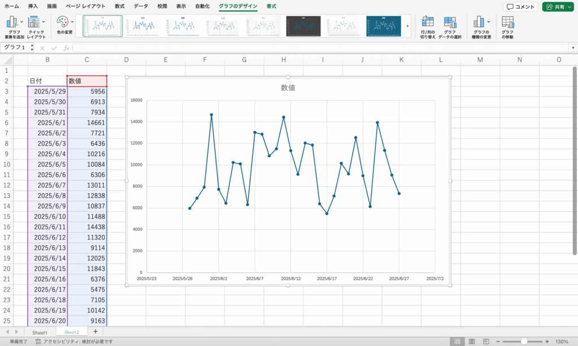Click the コメント button
Image resolution: width=578 pixels, height=346 pixels.
tap(520, 7)
